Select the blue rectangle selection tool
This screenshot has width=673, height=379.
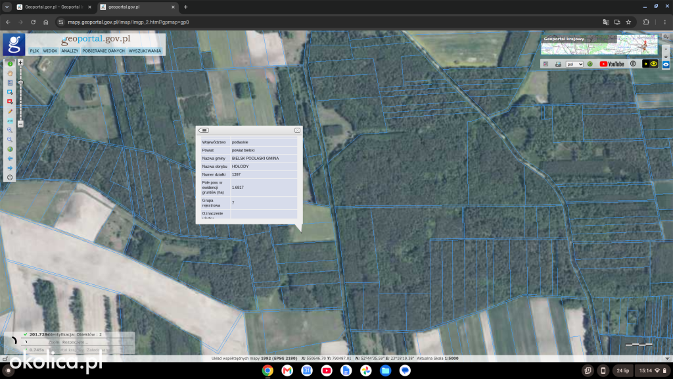(10, 92)
